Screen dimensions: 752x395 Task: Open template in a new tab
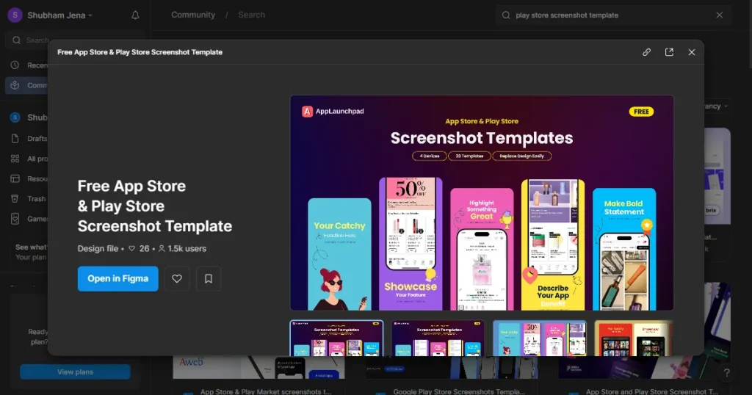(x=669, y=52)
